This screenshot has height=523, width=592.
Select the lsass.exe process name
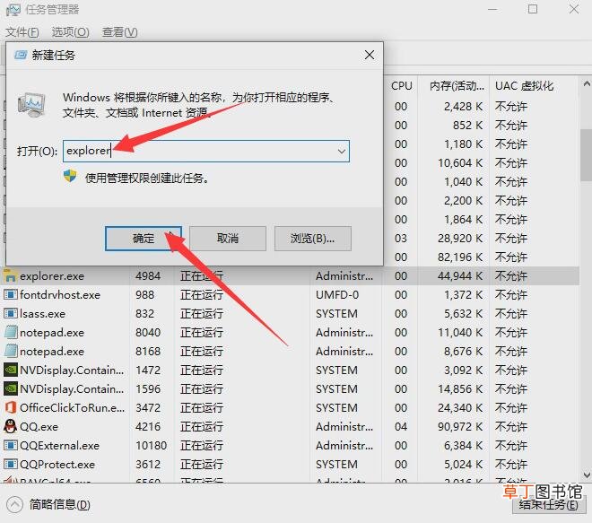42,314
